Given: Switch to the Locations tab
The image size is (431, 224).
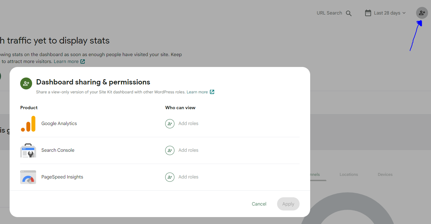Looking at the screenshot, I should tap(349, 175).
